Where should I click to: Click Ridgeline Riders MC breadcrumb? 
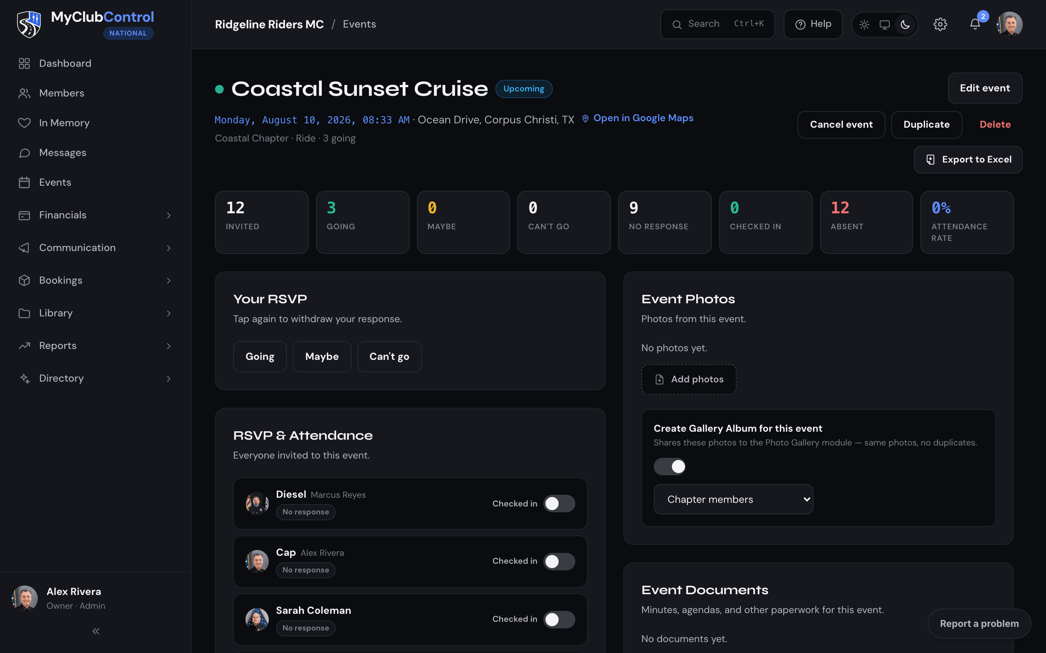pos(269,24)
